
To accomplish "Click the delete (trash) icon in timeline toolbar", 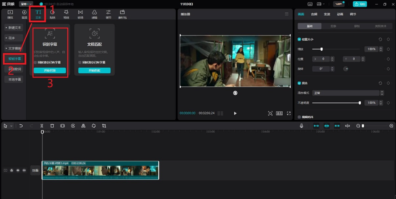I will tap(52, 126).
